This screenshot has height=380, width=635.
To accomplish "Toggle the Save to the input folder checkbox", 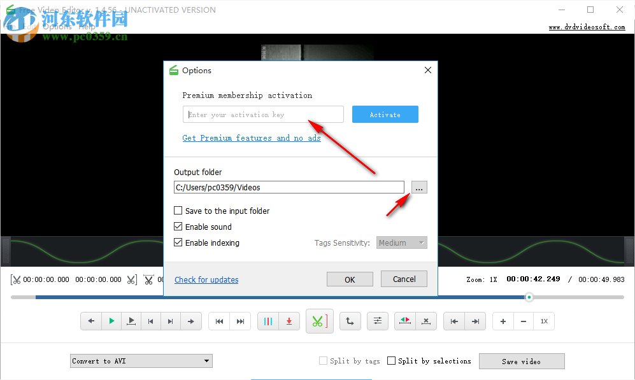I will [178, 211].
